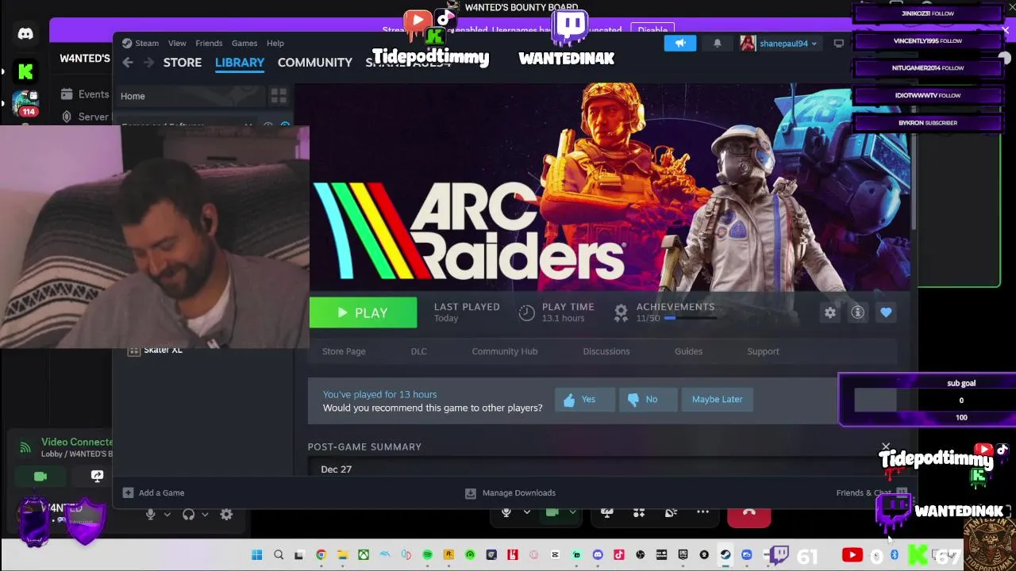Open the Kick server icon in Discord
The height and width of the screenshot is (571, 1016).
tap(25, 72)
